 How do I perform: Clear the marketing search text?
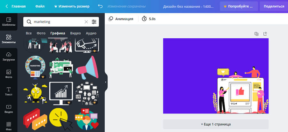pos(86,22)
